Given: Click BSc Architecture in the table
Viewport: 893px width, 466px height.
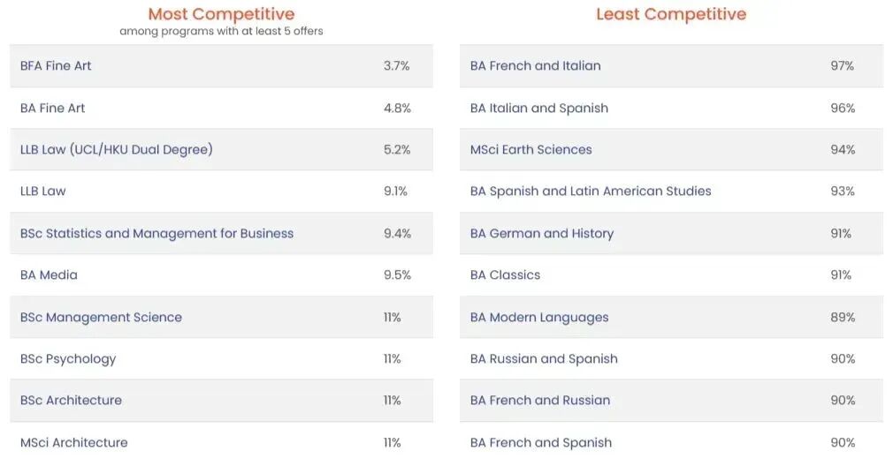Looking at the screenshot, I should 71,401.
